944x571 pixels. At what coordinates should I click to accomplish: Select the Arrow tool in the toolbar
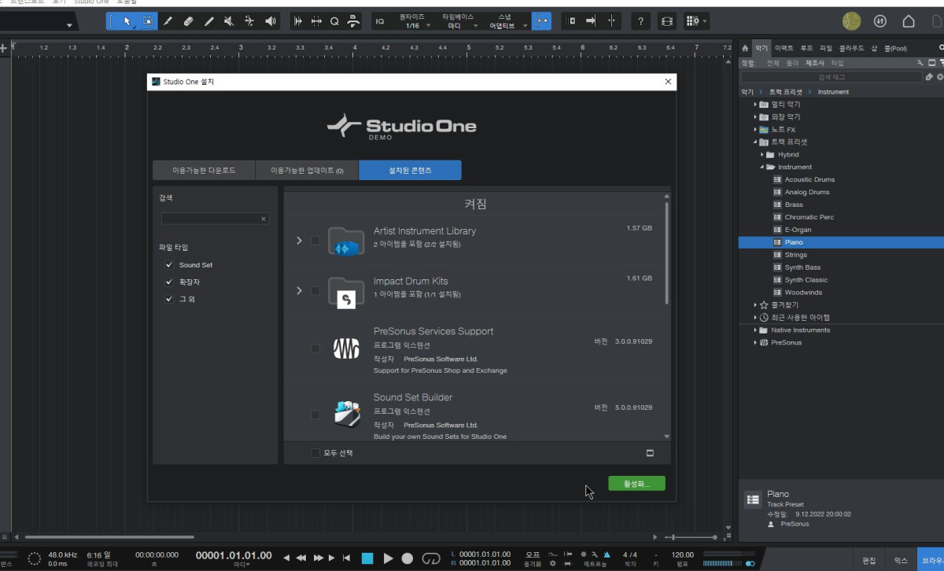point(127,21)
